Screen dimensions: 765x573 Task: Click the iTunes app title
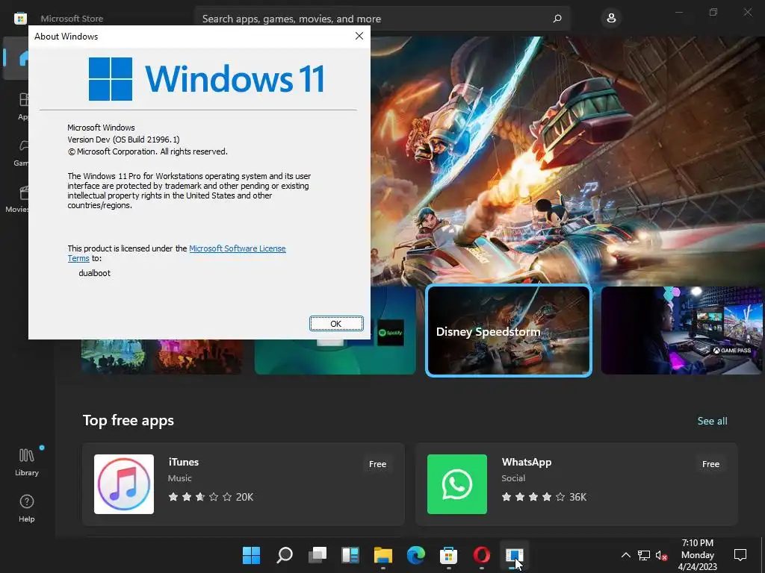(x=184, y=462)
